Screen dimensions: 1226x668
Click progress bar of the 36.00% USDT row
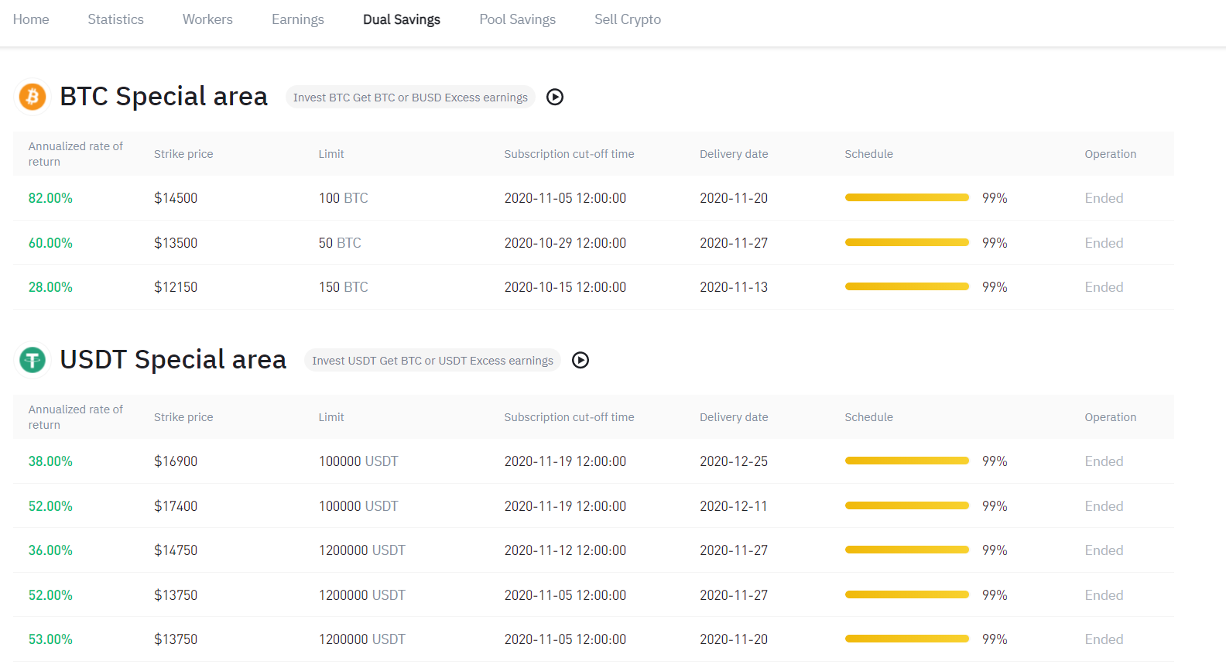click(x=907, y=550)
